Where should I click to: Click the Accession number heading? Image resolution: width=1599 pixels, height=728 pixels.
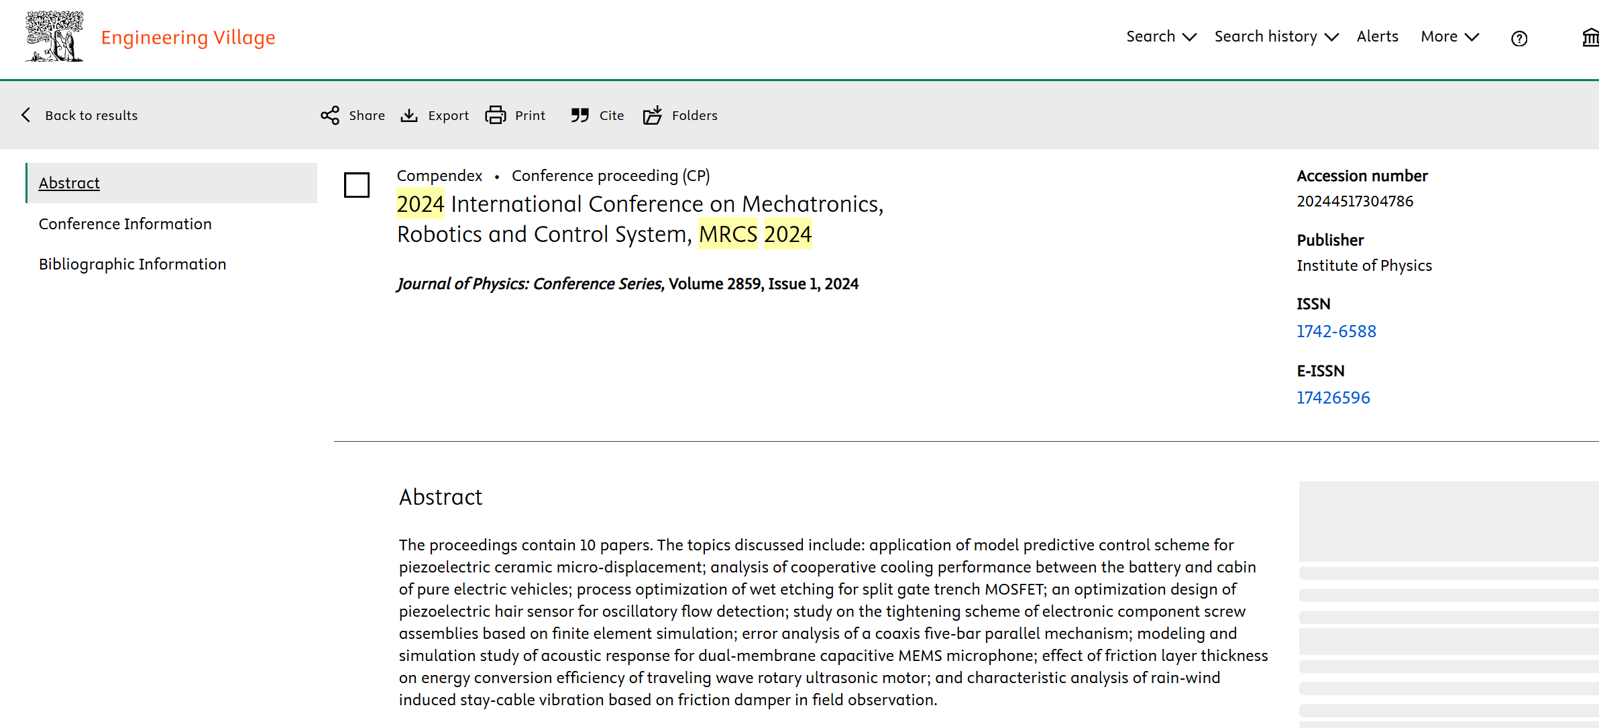pos(1362,176)
